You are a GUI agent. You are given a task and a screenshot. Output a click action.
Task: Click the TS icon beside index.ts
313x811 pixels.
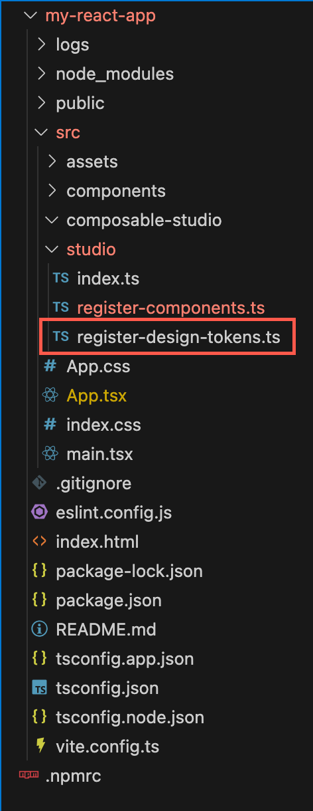coord(60,279)
